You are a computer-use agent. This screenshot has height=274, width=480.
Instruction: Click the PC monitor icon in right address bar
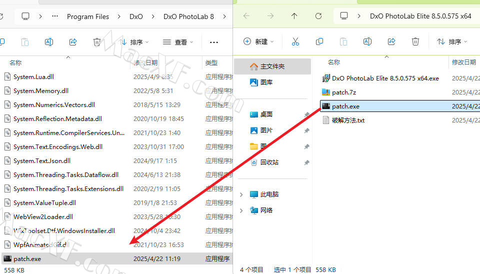(344, 16)
